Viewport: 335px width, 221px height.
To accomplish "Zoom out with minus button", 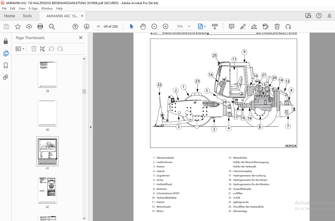I will (x=154, y=27).
